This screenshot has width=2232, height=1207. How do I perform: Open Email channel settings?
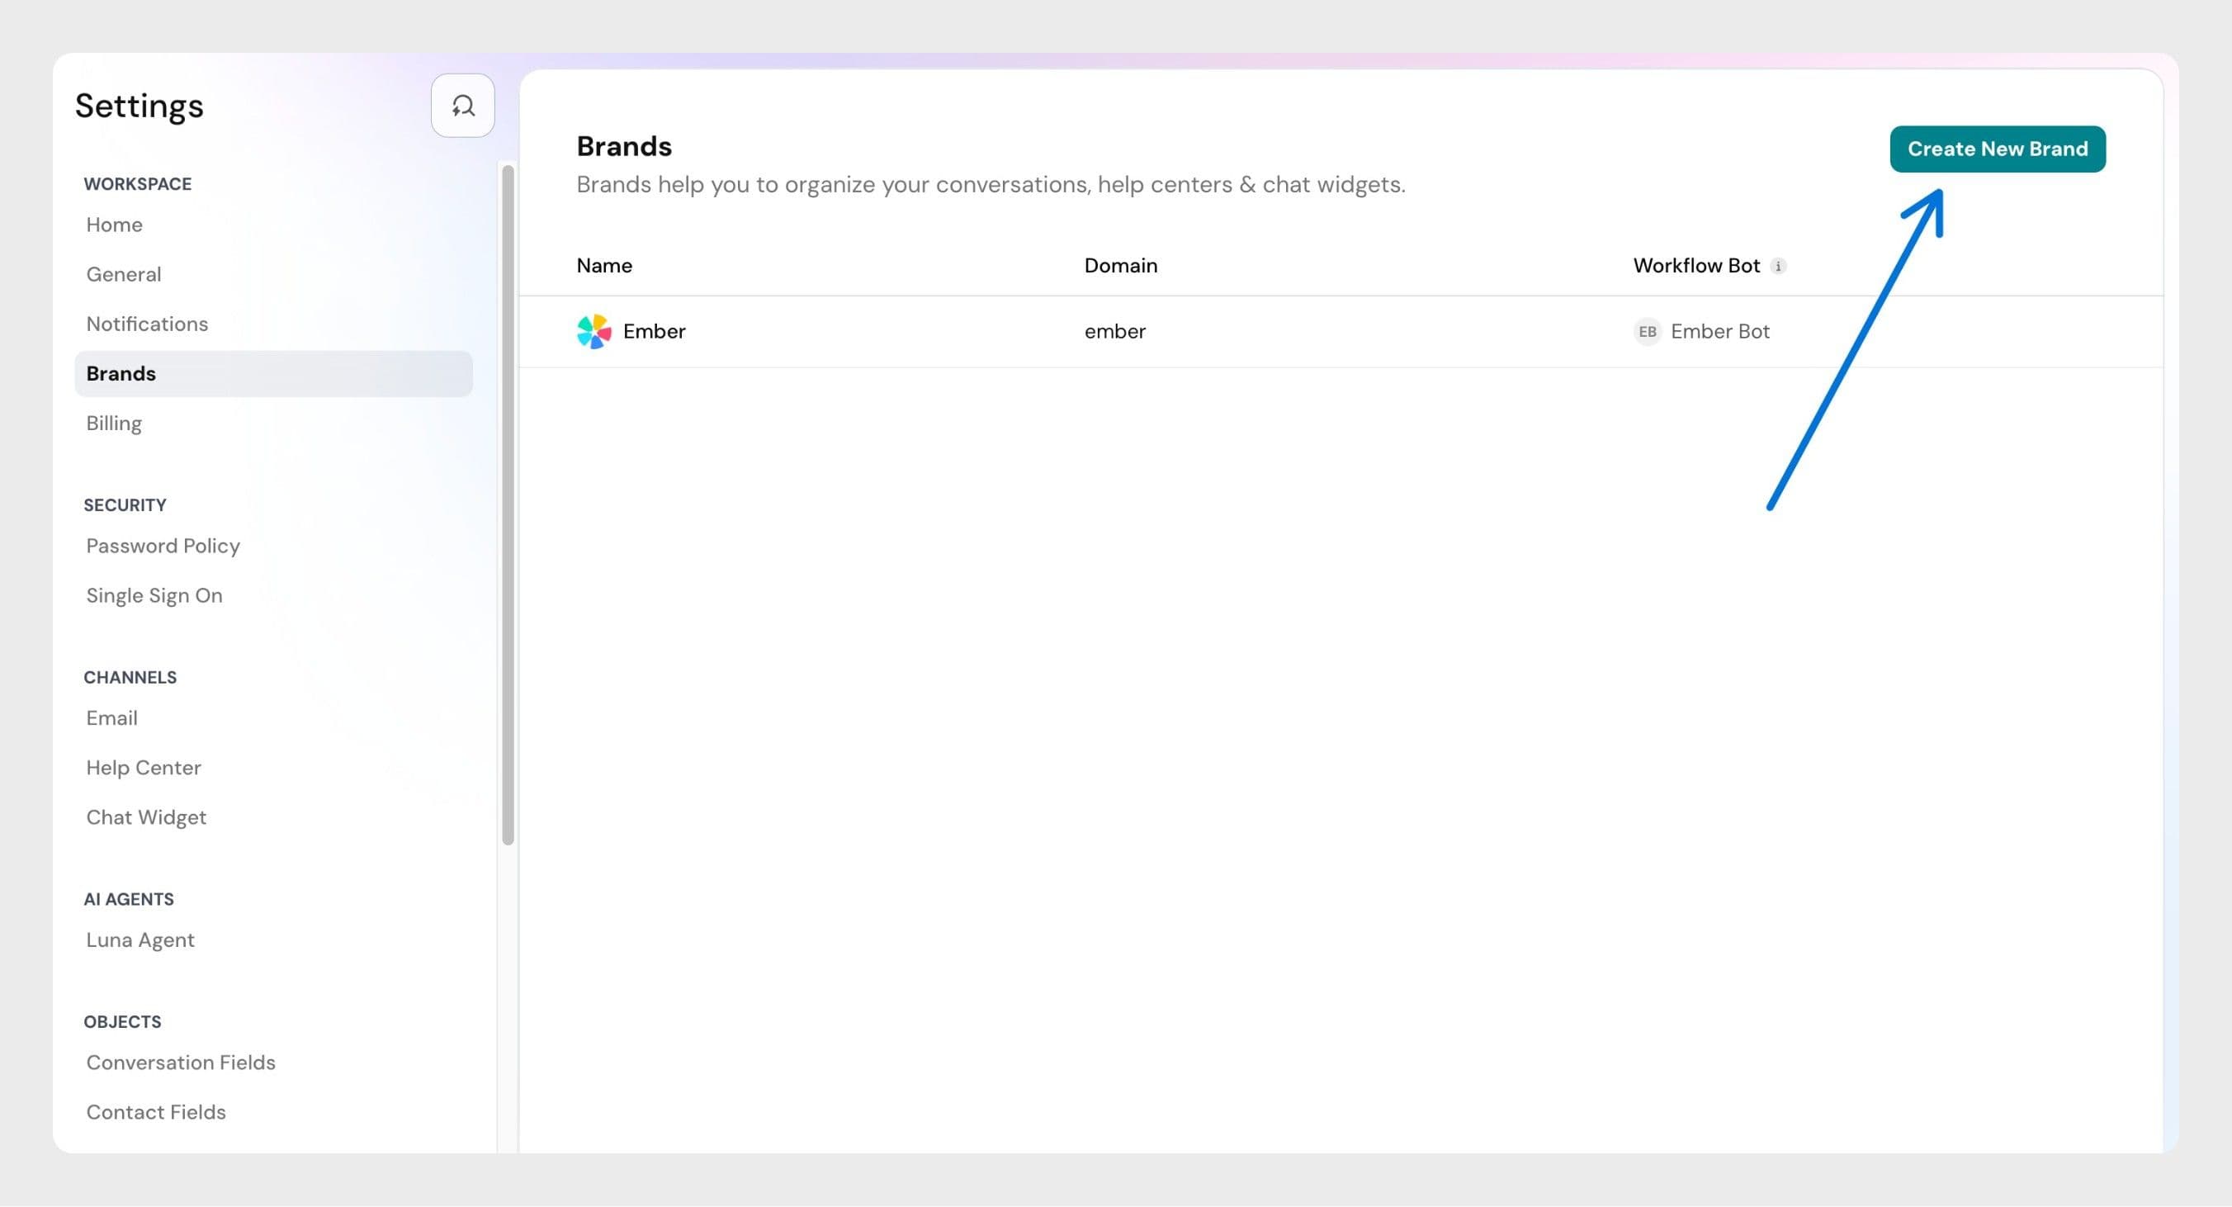tap(111, 717)
